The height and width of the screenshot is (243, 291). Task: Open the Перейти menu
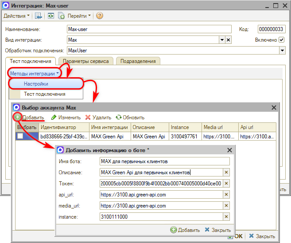point(79,16)
